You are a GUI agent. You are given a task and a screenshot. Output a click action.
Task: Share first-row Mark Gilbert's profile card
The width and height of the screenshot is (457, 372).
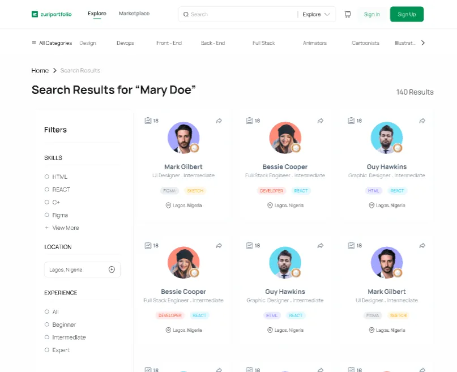[219, 121]
